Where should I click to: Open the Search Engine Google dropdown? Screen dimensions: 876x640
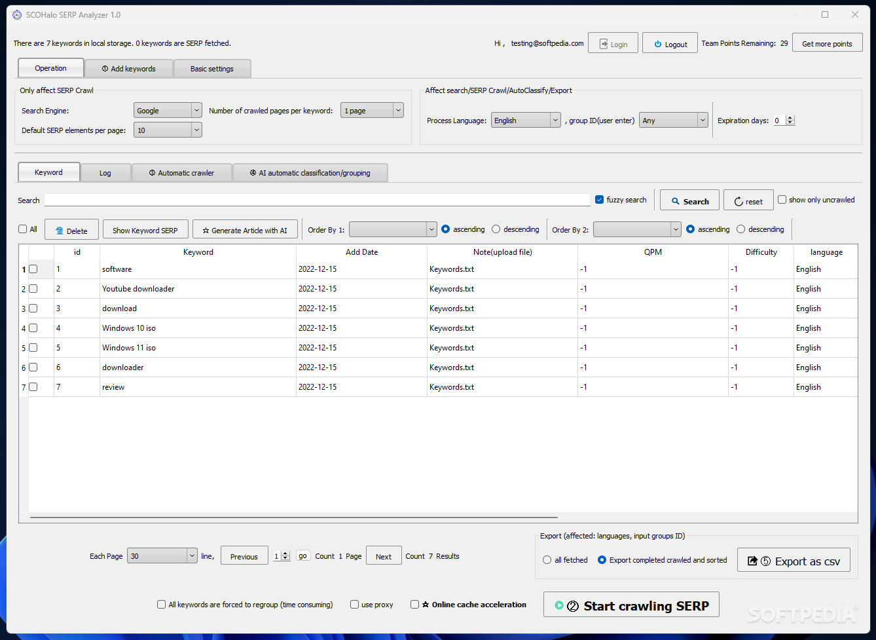168,111
